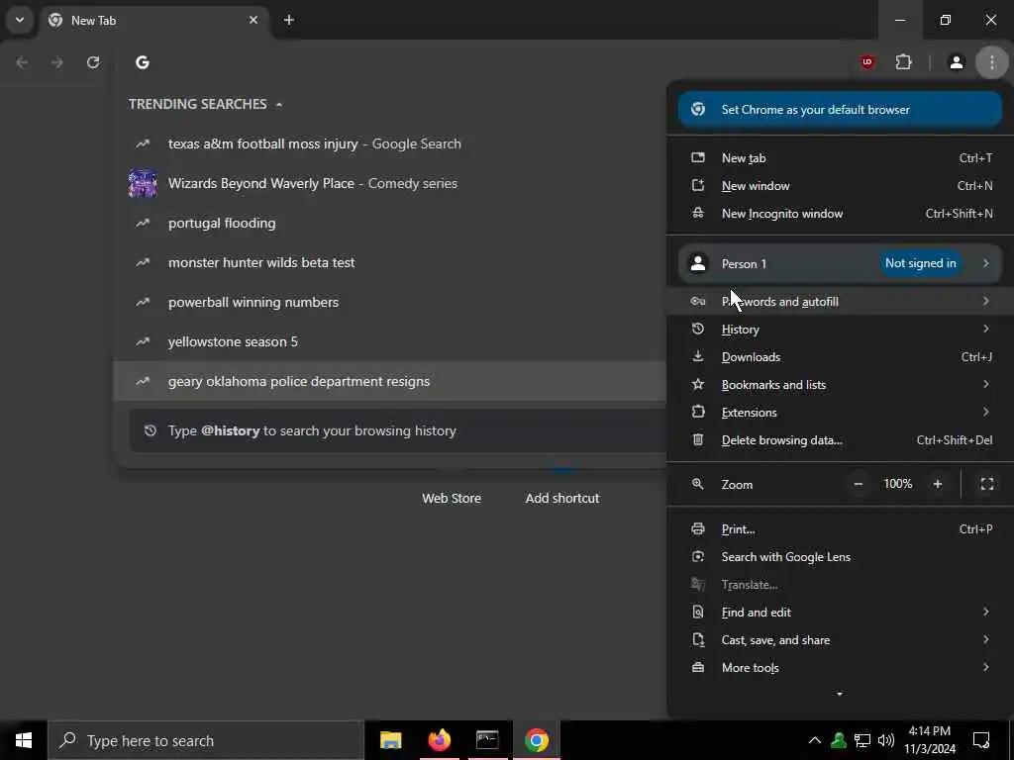Viewport: 1014px width, 760px height.
Task: Click Set Chrome as your default browser
Action: [x=840, y=109]
